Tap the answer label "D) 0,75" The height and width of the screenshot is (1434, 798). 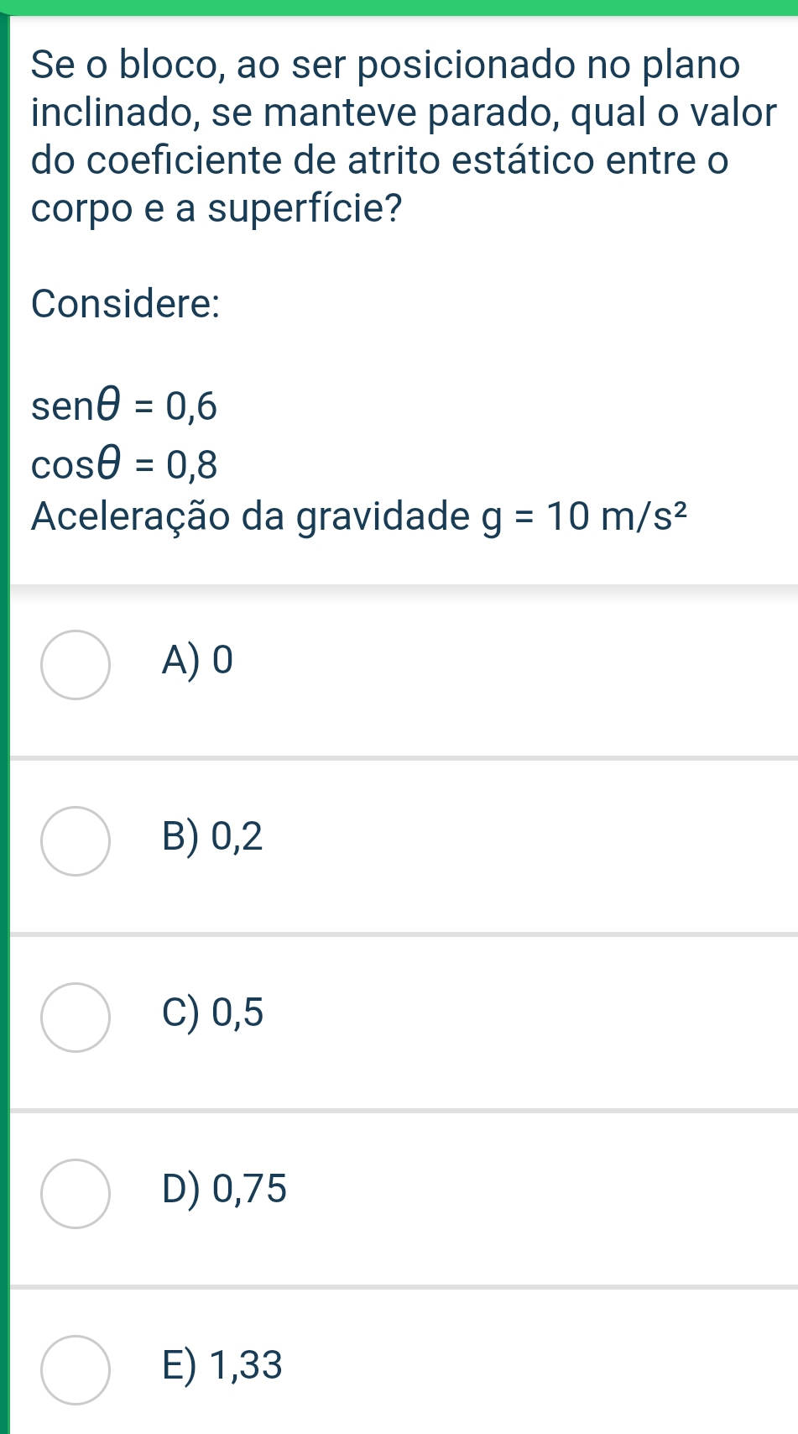[x=225, y=1189]
